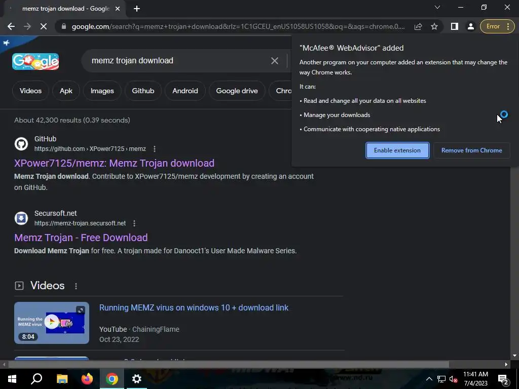Click the https://memz-trojan.secursoft.net URL text

tap(80, 223)
